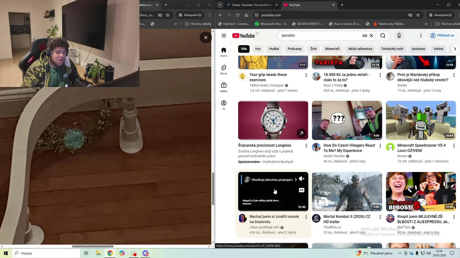This screenshot has width=460, height=258.
Task: Show hidden system tray icons arrow
Action: pyautogui.click(x=400, y=253)
